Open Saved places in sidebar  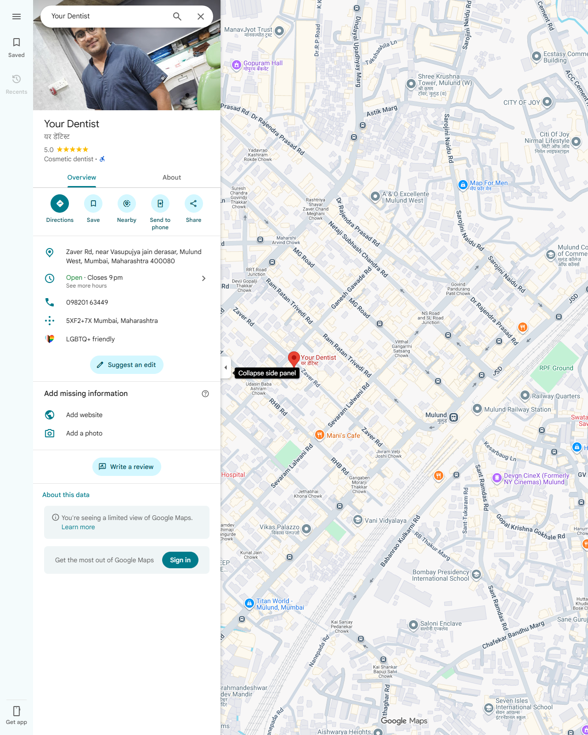pos(17,48)
